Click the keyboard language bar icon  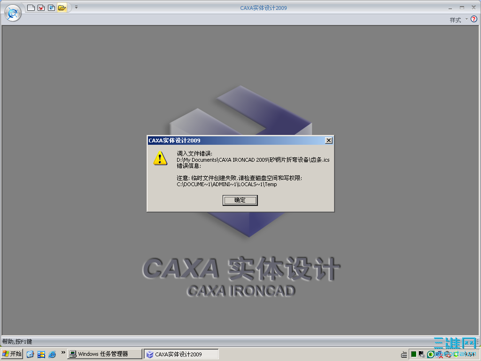click(x=404, y=354)
